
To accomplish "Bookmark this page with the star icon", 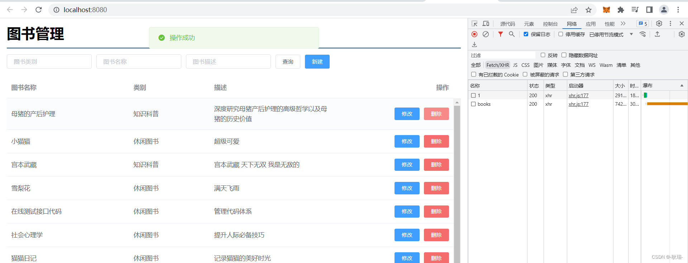I will coord(588,10).
